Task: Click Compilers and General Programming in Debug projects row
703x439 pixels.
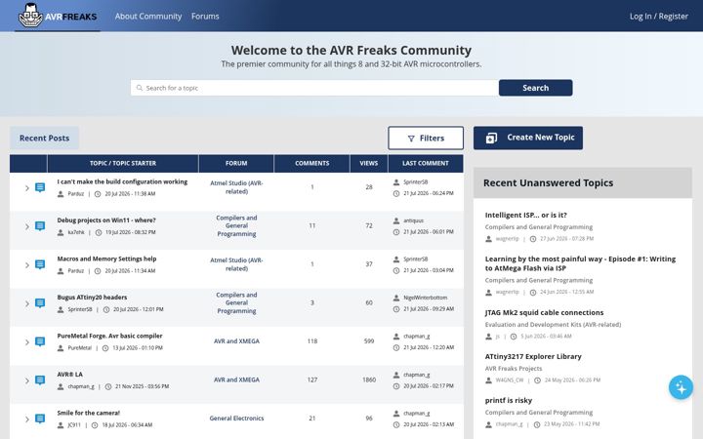Action: (236, 225)
